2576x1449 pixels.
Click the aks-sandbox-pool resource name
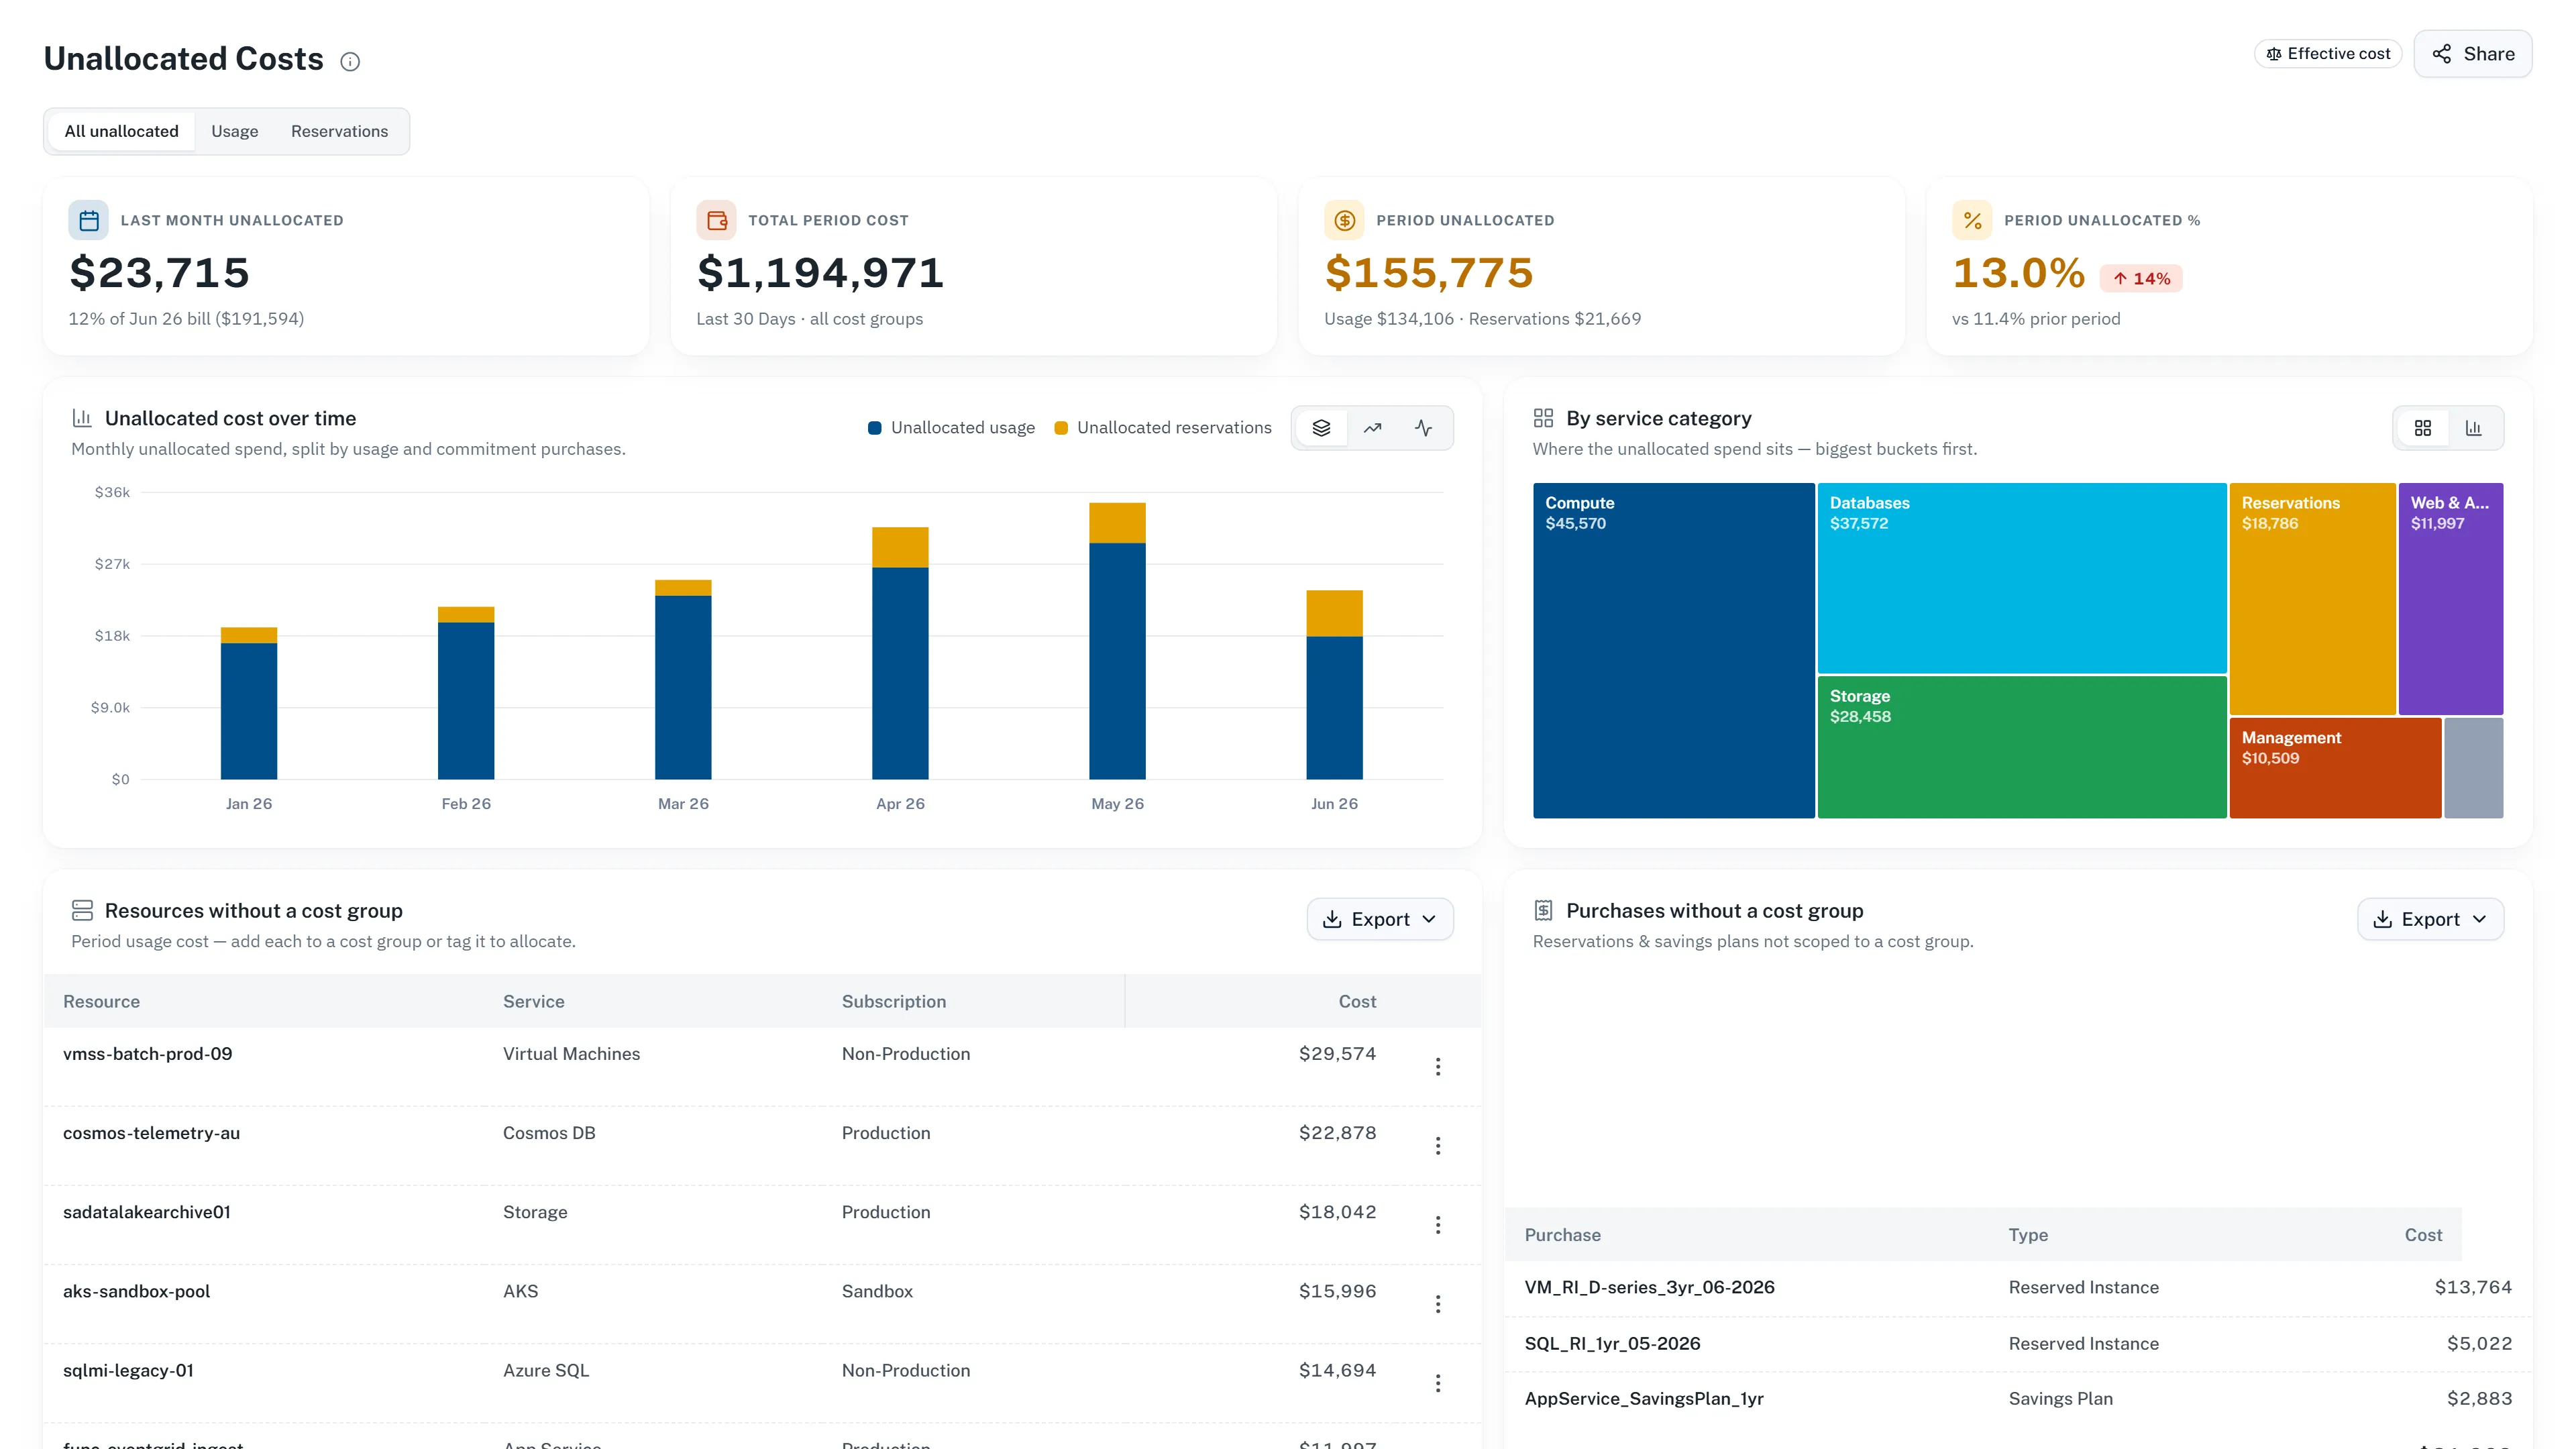[136, 1291]
